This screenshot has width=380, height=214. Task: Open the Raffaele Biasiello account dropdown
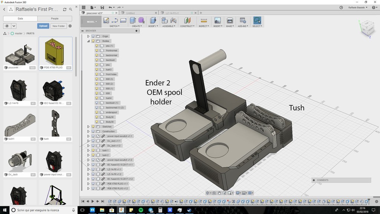tap(358, 7)
